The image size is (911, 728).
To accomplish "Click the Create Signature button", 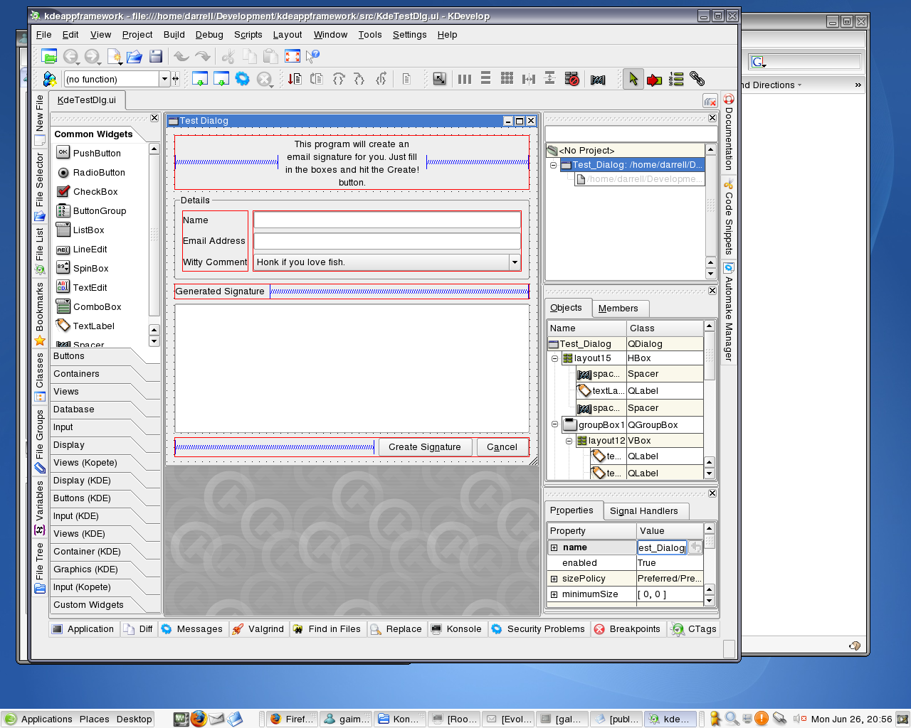I will pos(424,446).
